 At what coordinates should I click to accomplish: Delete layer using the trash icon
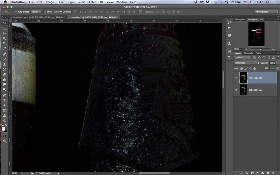click(x=273, y=173)
